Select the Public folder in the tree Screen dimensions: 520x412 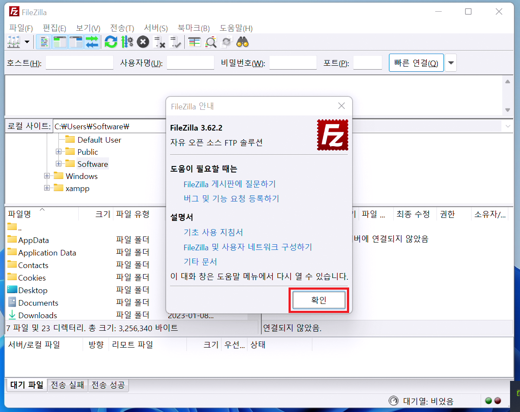tap(88, 152)
